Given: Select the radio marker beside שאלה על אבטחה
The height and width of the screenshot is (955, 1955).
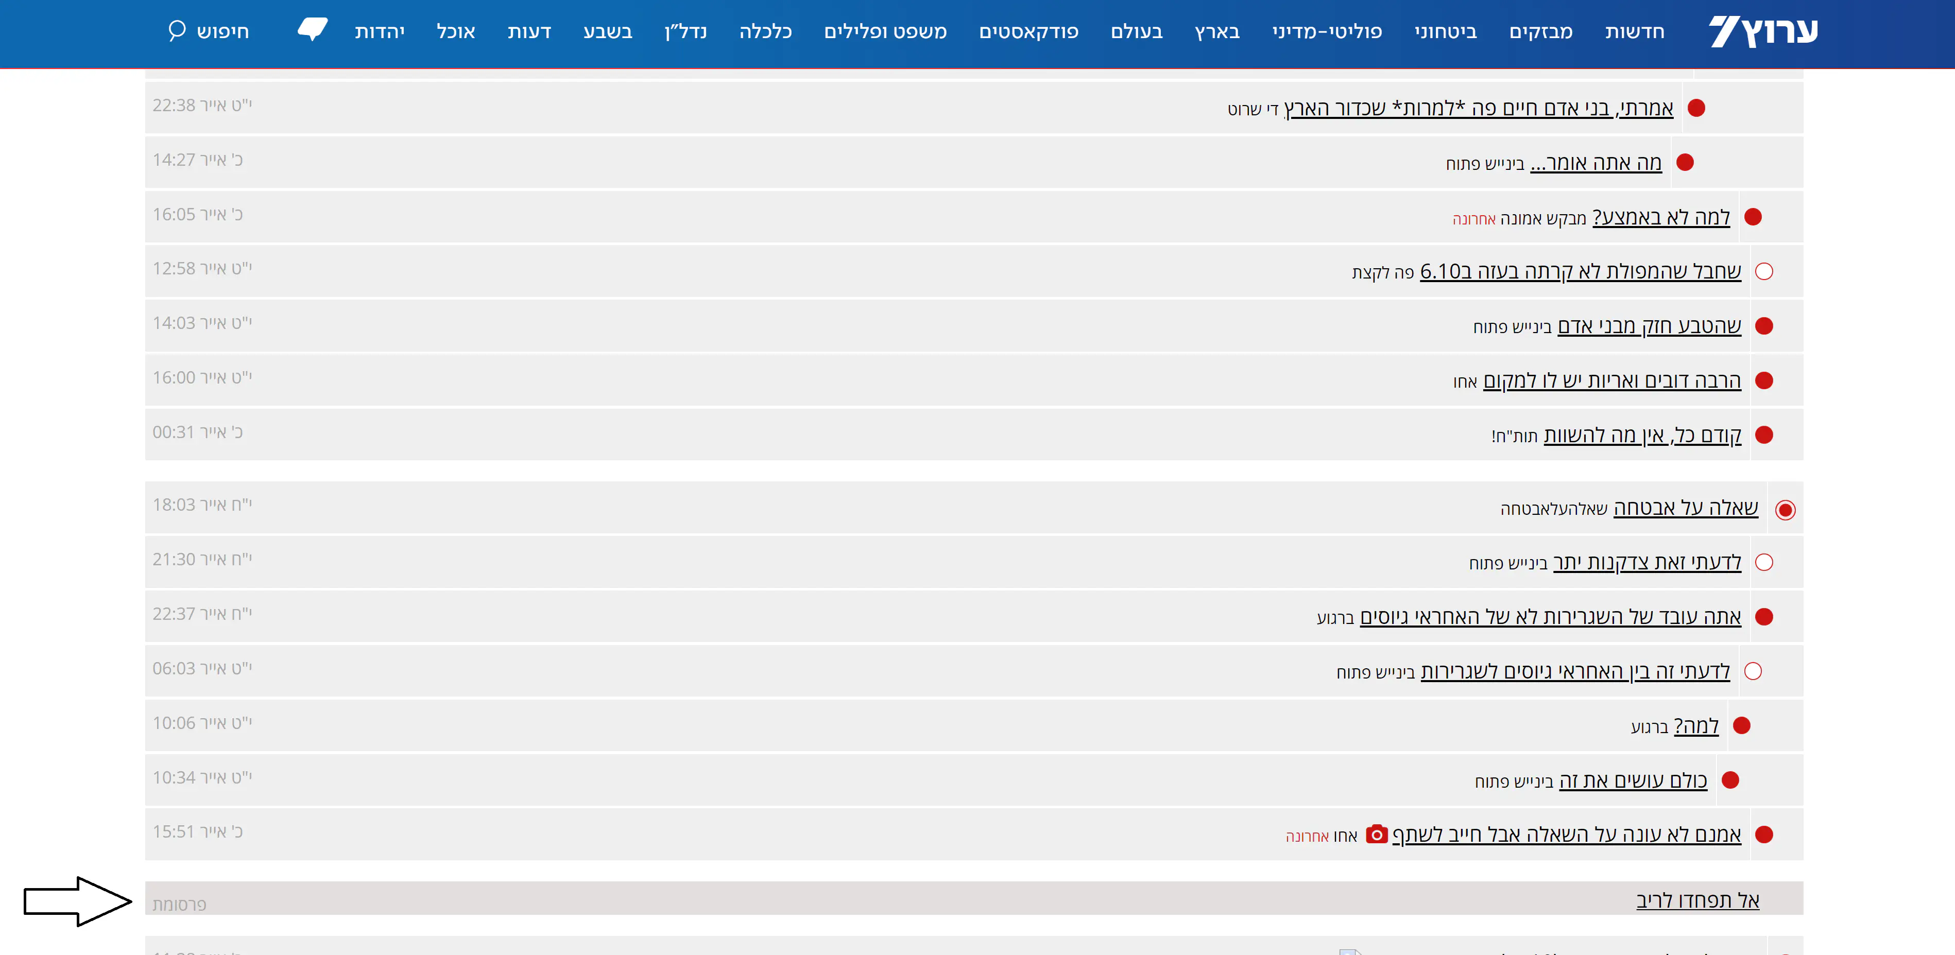Looking at the screenshot, I should point(1785,510).
